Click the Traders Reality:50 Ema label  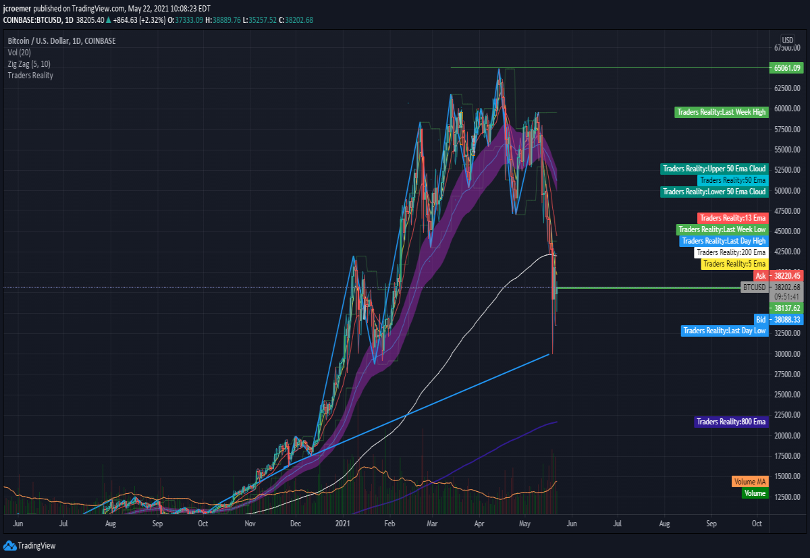point(732,180)
